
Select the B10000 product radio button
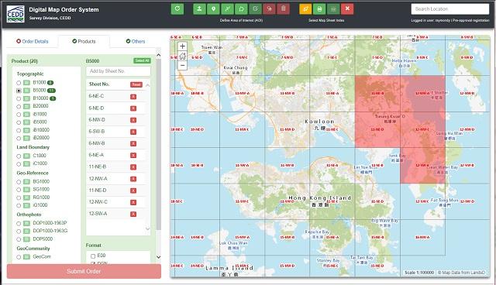pos(19,98)
